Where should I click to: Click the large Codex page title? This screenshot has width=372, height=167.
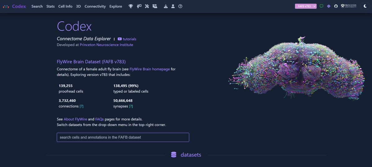(x=74, y=26)
